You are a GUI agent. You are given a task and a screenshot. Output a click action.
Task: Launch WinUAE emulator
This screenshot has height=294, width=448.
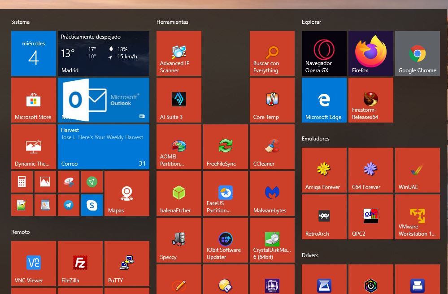coord(418,170)
